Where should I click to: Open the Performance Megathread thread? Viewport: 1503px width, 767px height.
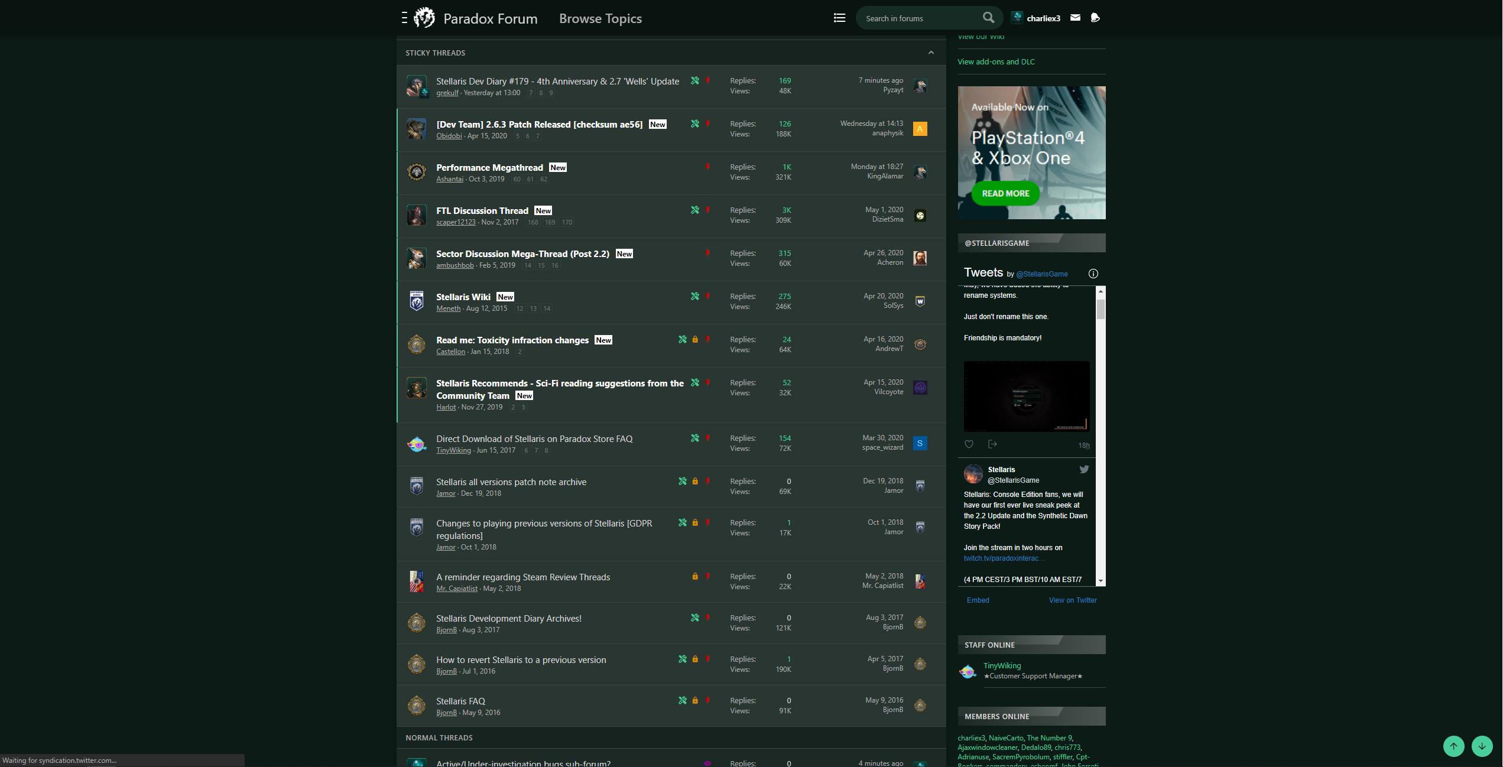click(x=489, y=168)
